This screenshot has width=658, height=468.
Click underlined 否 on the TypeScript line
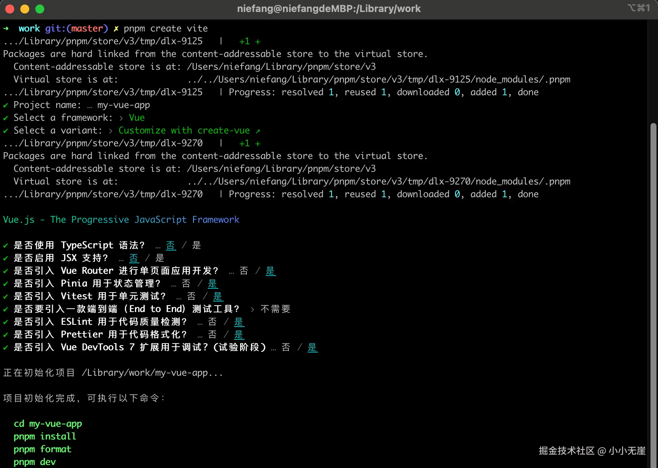(x=171, y=245)
